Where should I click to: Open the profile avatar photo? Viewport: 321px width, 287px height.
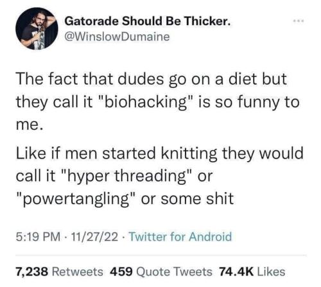[37, 29]
